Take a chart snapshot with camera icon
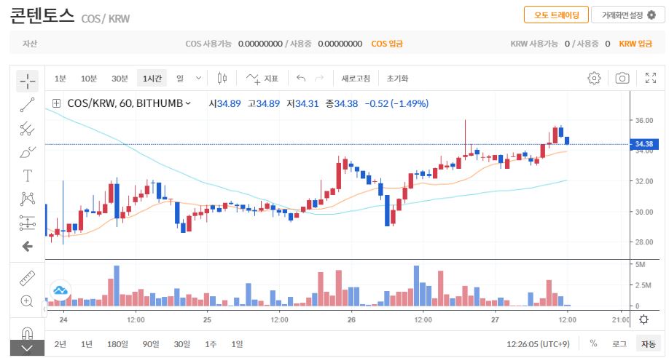Screen dimensions: 669x358 click(622, 78)
